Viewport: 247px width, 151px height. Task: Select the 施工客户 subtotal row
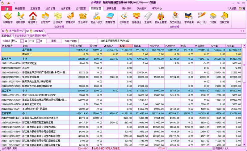(x=121, y=91)
